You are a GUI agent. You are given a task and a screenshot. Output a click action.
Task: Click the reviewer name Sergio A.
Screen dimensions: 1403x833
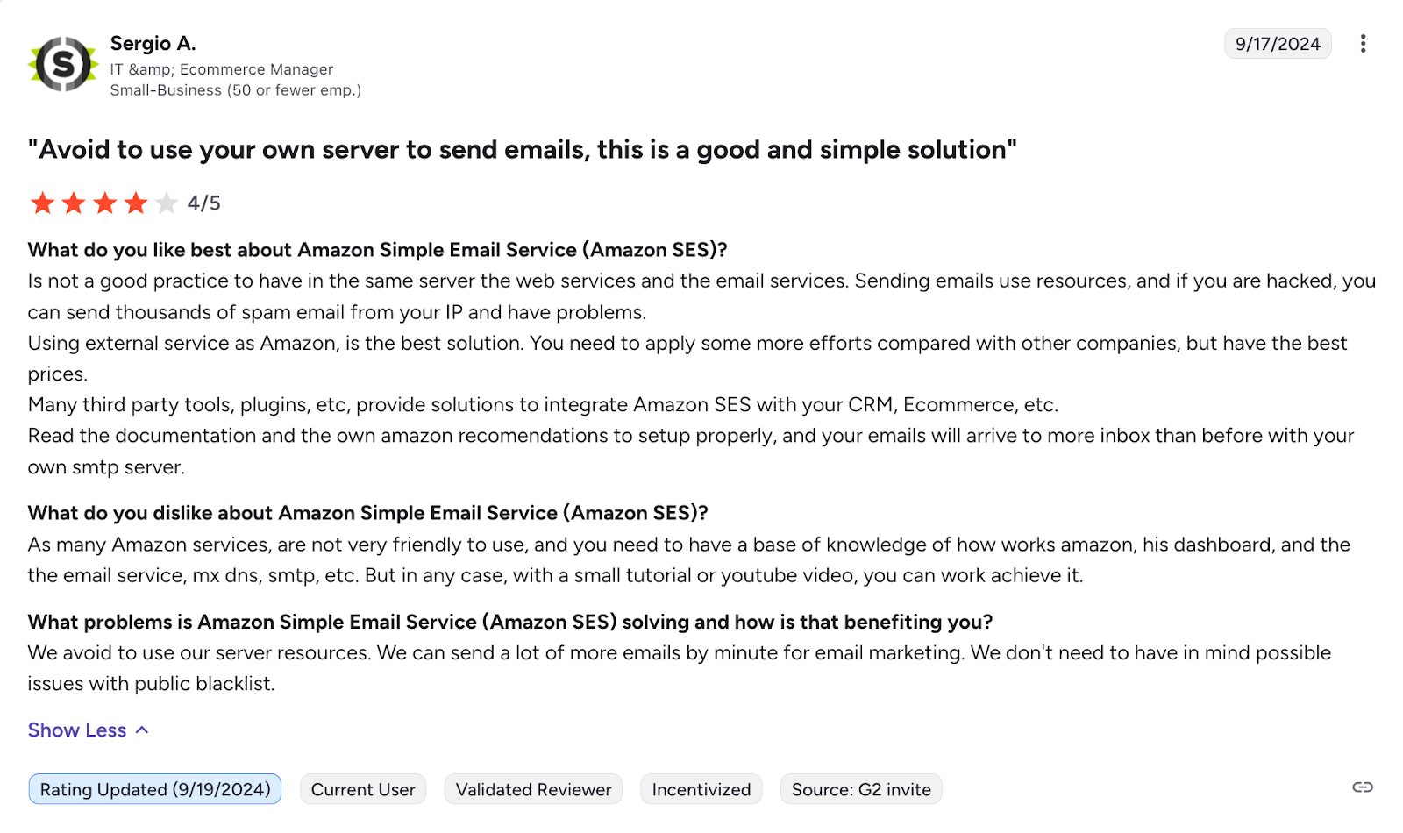[x=153, y=43]
